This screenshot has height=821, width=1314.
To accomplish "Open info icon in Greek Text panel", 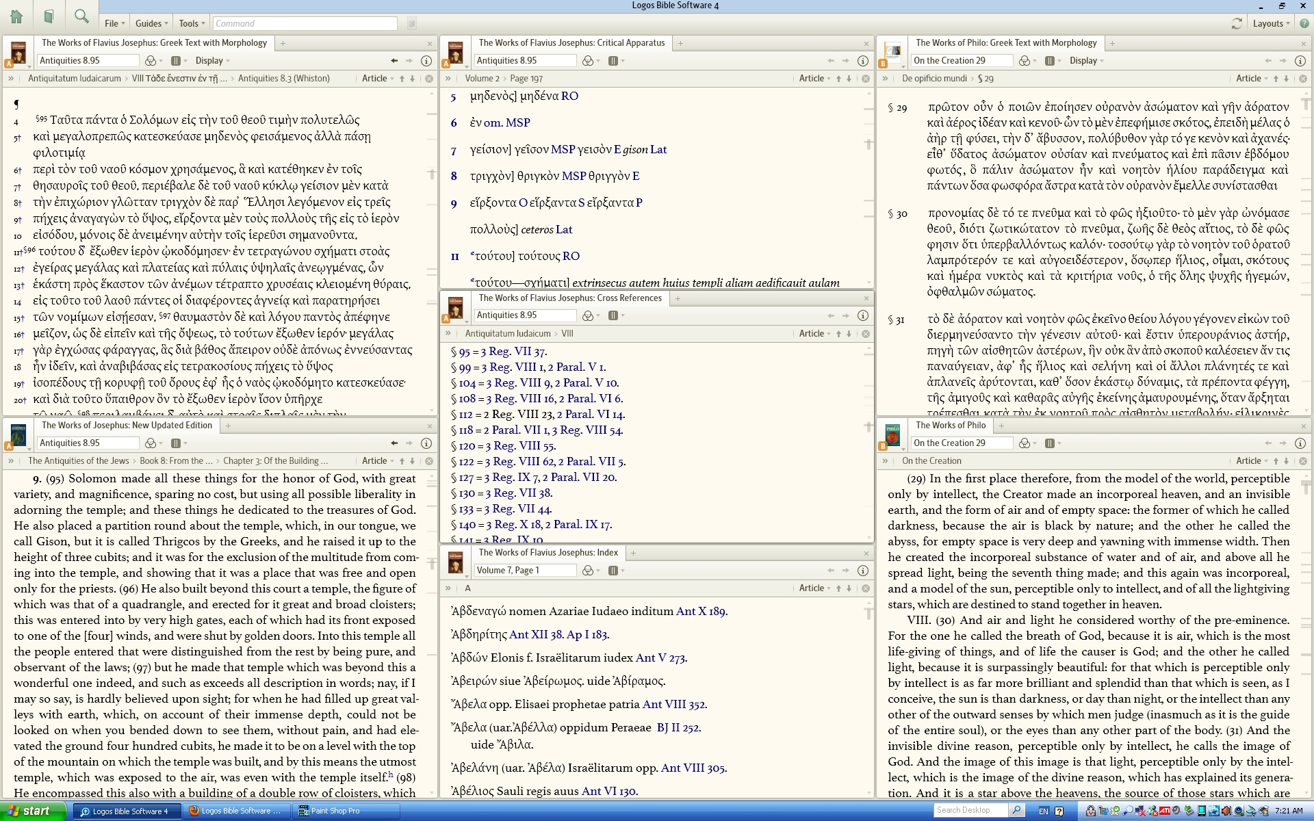I will (426, 61).
